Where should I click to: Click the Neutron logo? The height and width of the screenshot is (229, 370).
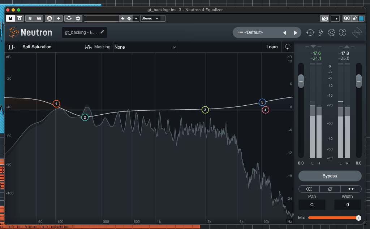tap(30, 32)
